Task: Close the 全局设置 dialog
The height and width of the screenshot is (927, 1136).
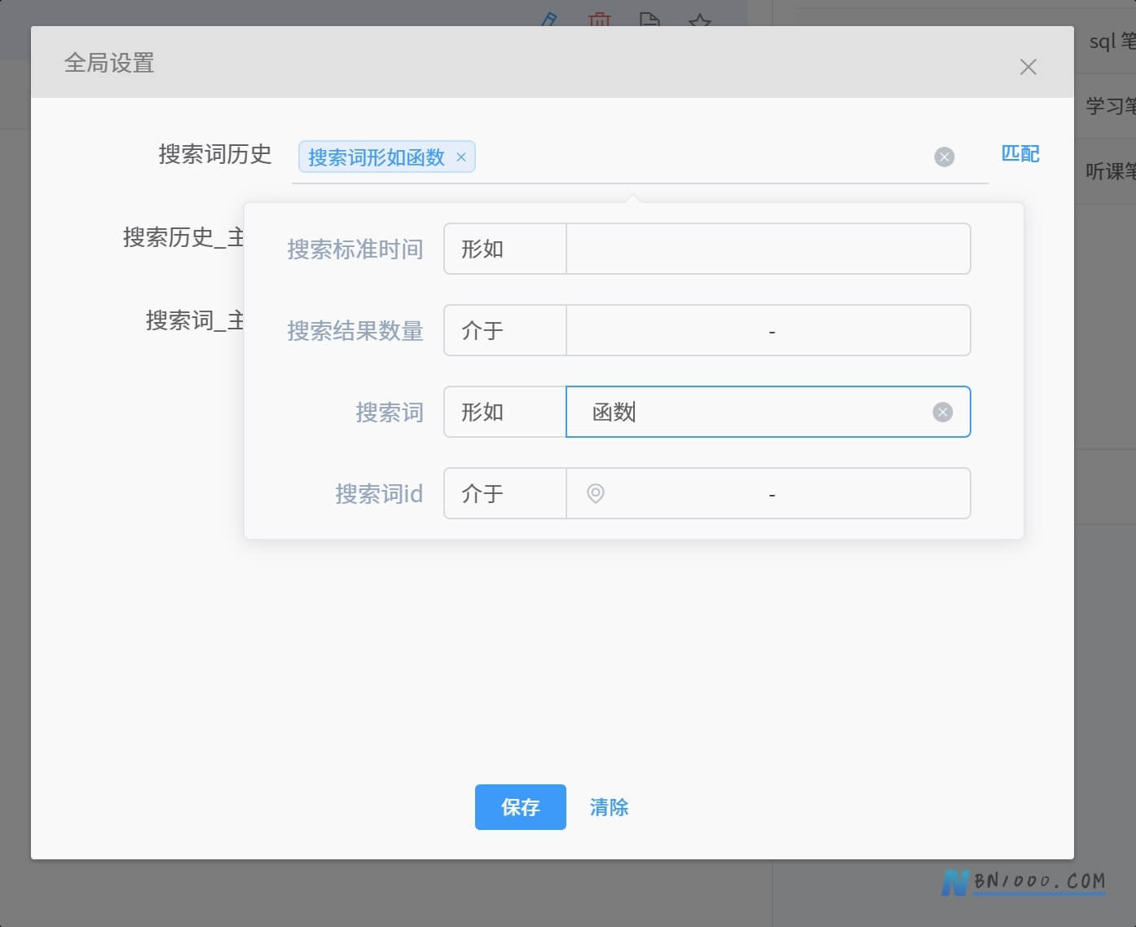Action: (x=1028, y=67)
